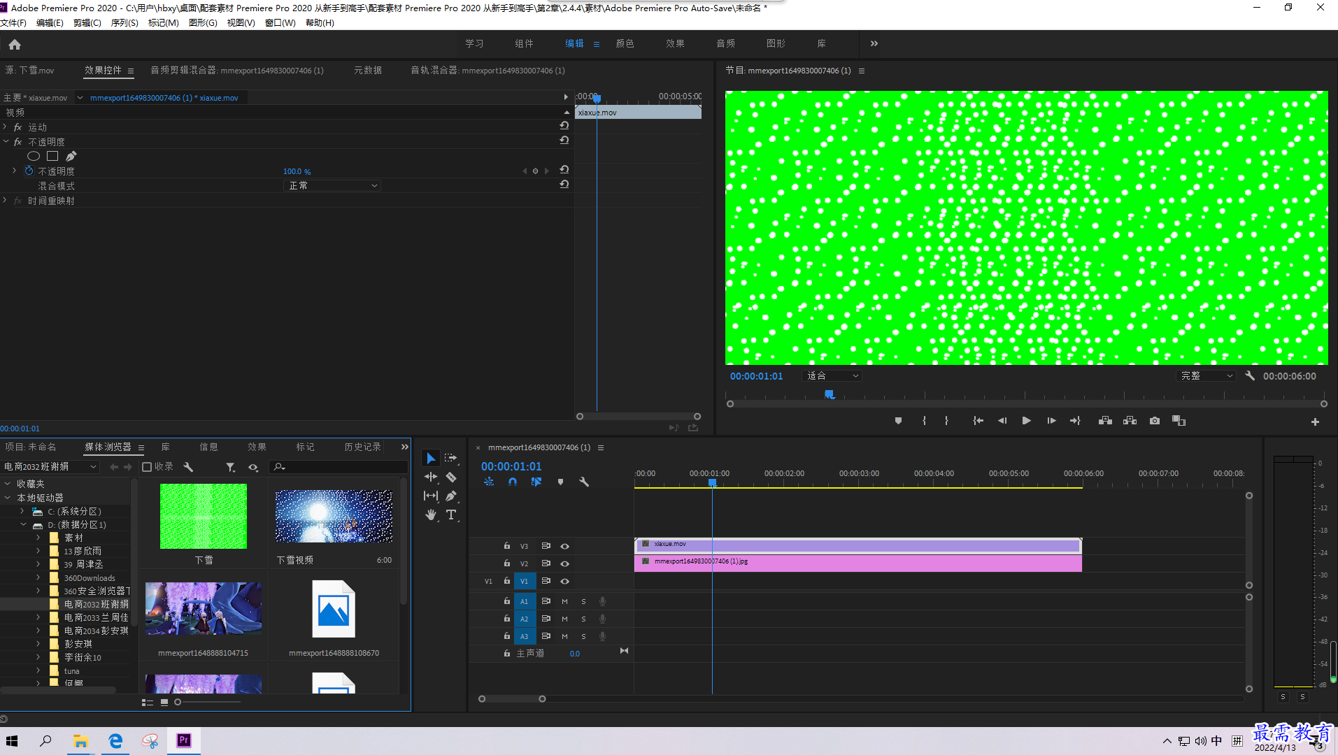Open the 混合模式 blend mode dropdown
The width and height of the screenshot is (1338, 755).
pyautogui.click(x=333, y=185)
